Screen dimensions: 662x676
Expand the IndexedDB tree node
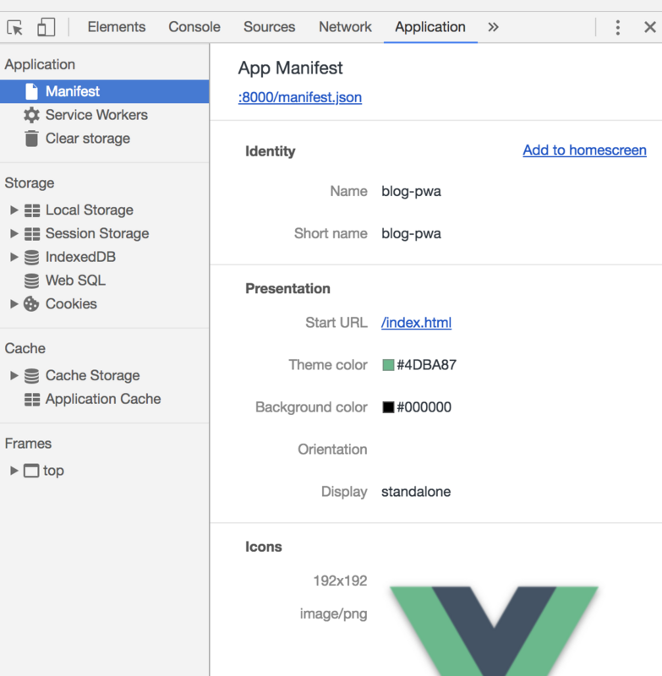tap(14, 257)
